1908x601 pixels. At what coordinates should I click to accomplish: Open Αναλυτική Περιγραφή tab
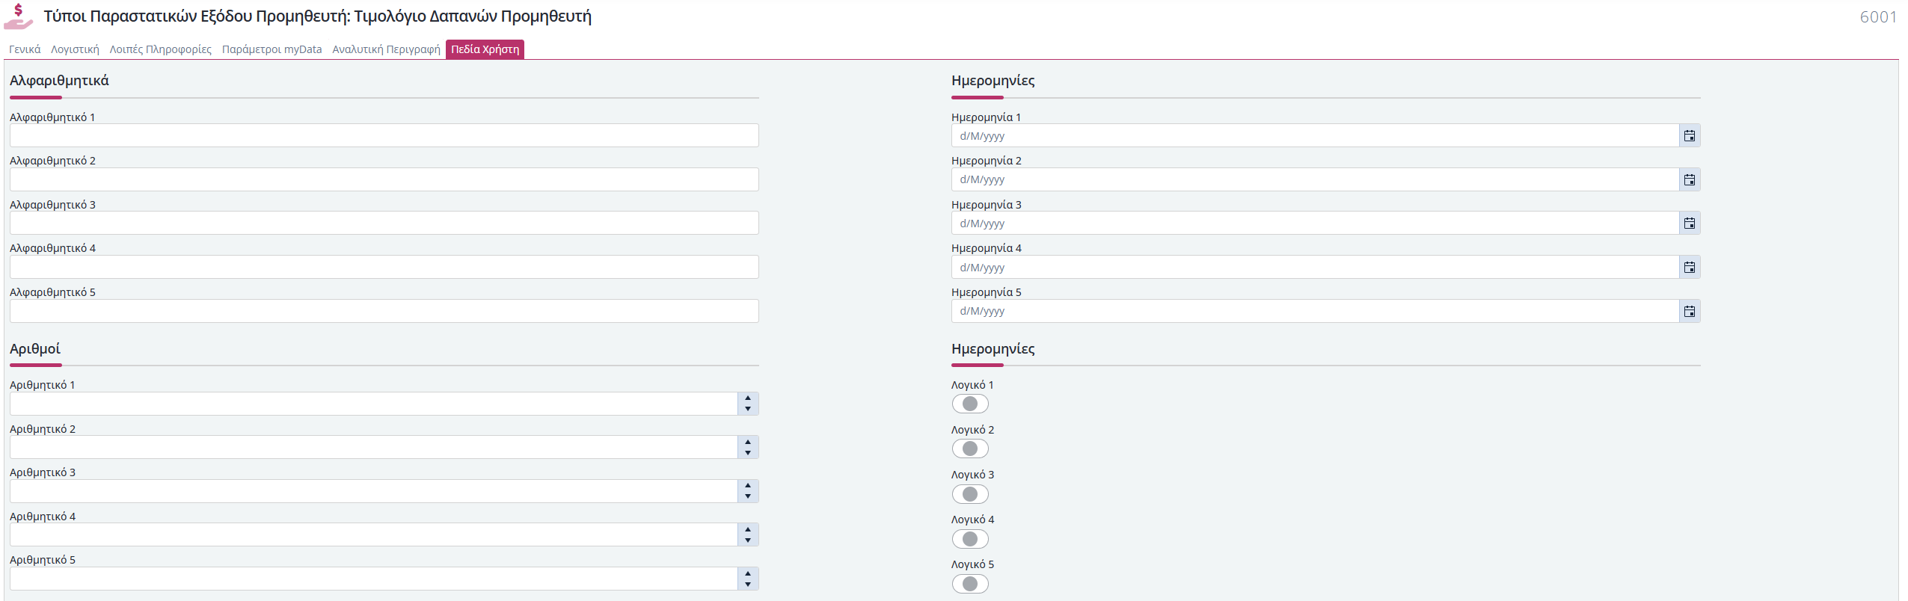coord(386,49)
